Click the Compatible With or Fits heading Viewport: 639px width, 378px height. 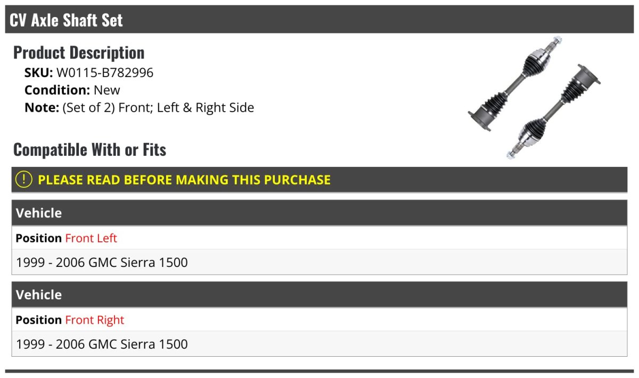point(89,149)
